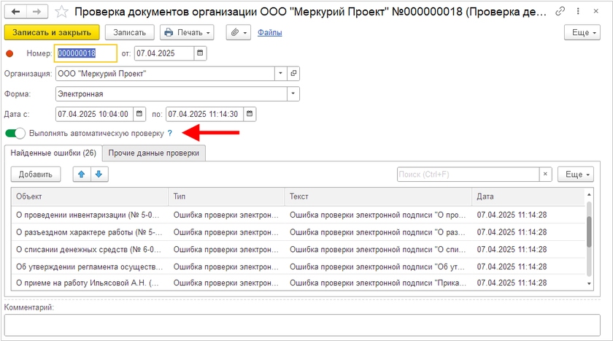The image size is (613, 341).
Task: Add this document to favorites with star
Action: [61, 12]
